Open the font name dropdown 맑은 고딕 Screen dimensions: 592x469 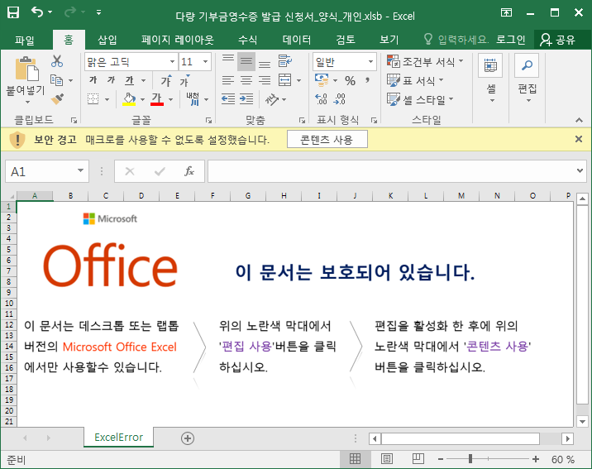(x=172, y=61)
